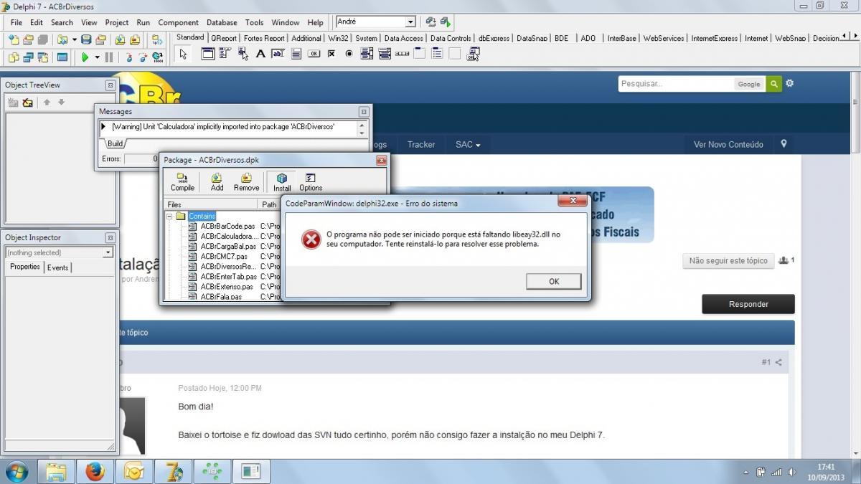Dismiss the libeay32.dll error with OK

553,281
